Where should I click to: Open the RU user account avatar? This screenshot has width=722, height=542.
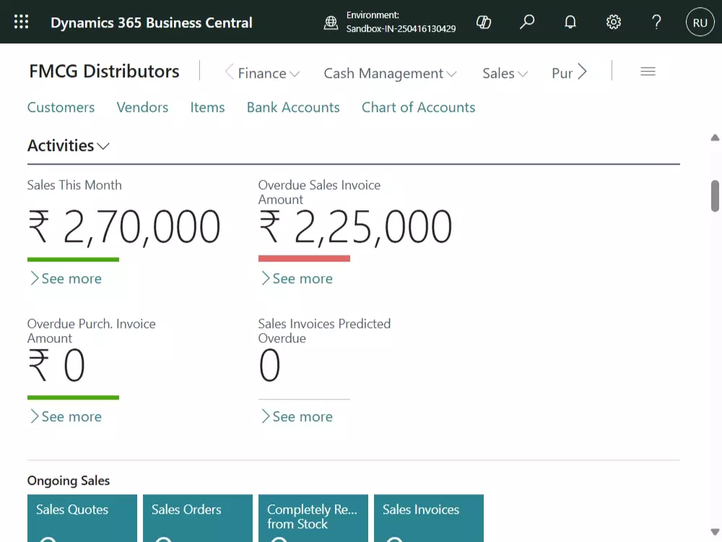(x=700, y=22)
